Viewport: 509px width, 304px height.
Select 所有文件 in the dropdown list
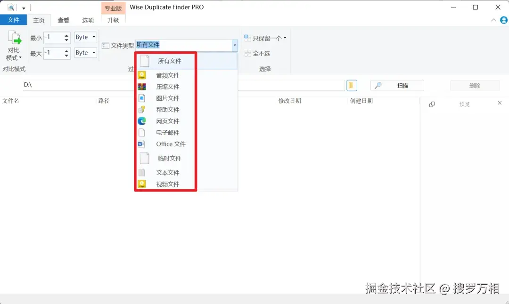(187, 61)
